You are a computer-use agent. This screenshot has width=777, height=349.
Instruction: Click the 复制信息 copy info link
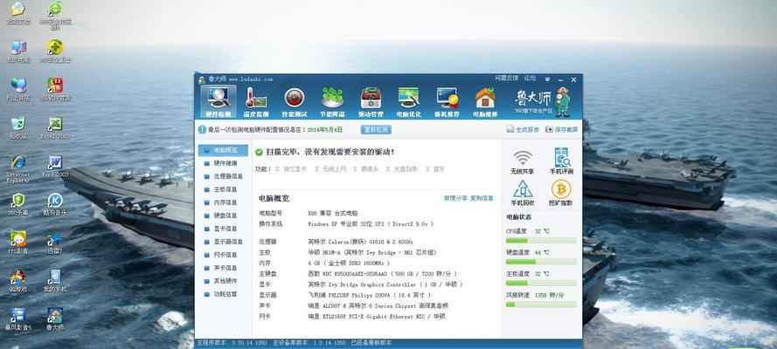[482, 198]
